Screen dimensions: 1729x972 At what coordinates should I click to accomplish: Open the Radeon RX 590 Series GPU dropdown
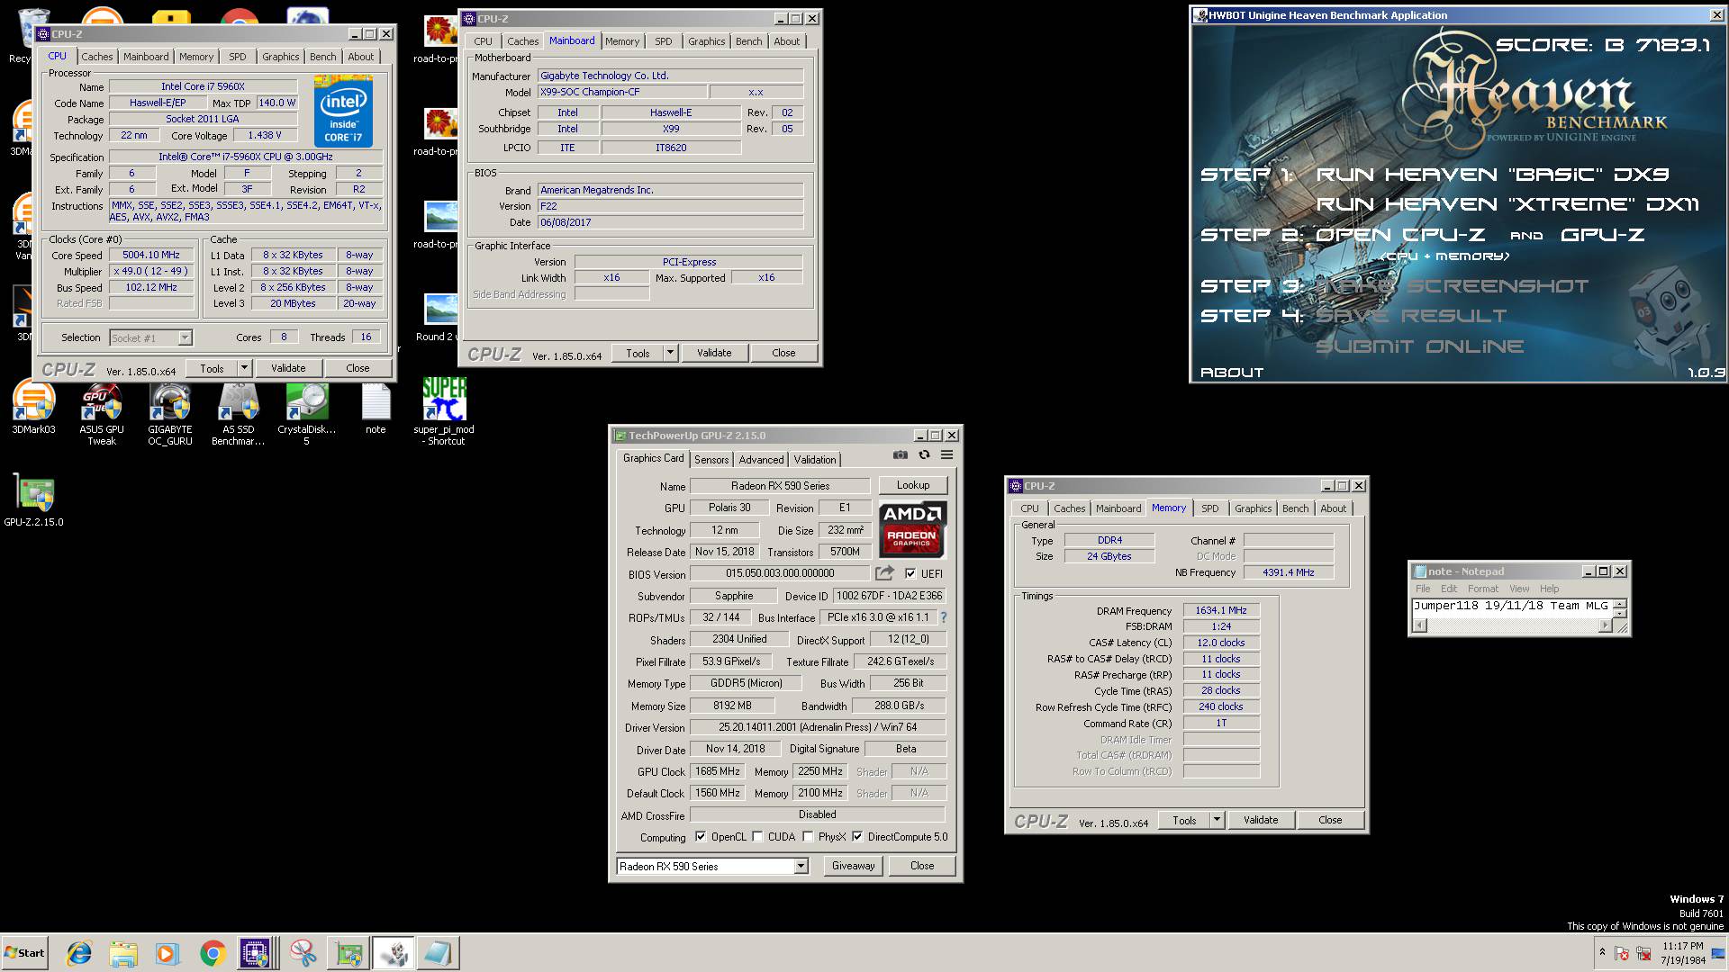pyautogui.click(x=801, y=866)
